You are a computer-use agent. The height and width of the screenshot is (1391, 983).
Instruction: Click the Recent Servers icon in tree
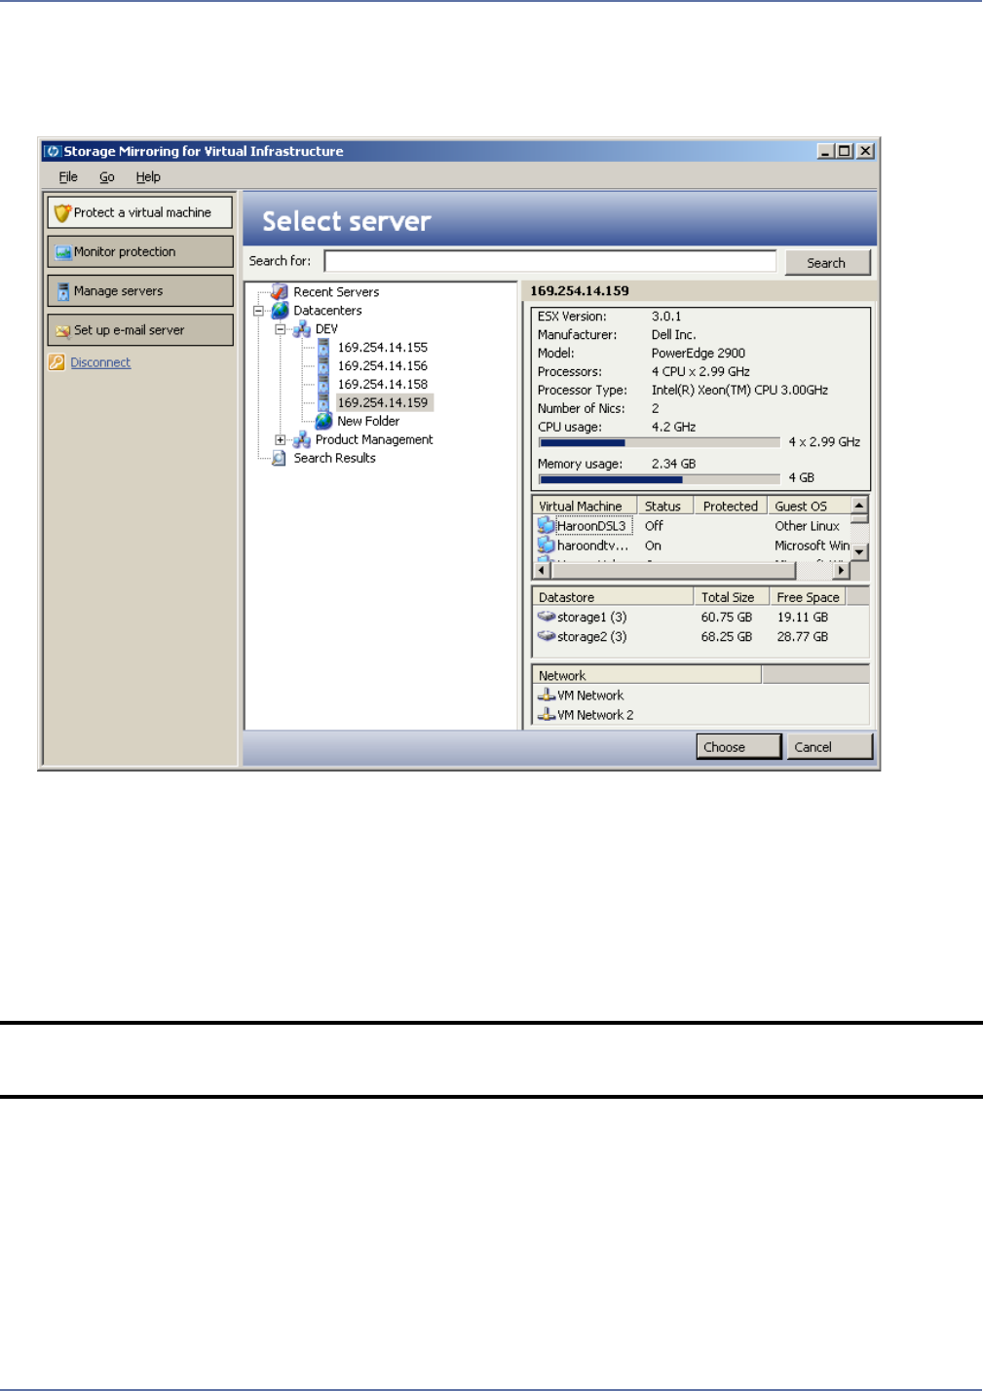280,292
